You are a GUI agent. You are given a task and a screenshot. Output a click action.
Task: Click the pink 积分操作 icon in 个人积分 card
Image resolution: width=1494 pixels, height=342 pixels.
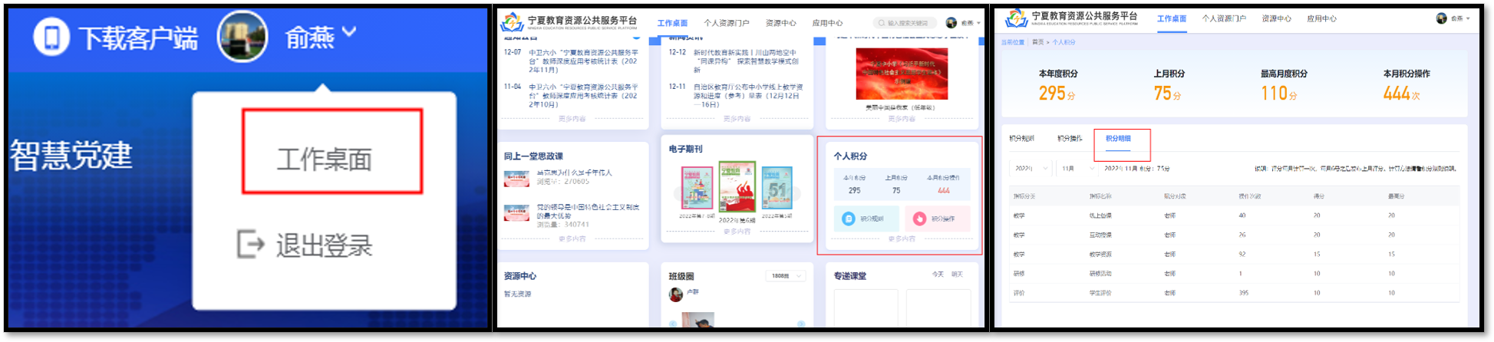point(919,219)
